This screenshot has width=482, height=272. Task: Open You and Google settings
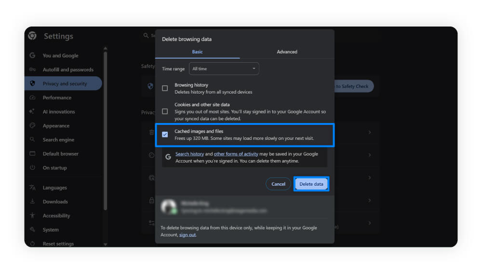pos(61,55)
